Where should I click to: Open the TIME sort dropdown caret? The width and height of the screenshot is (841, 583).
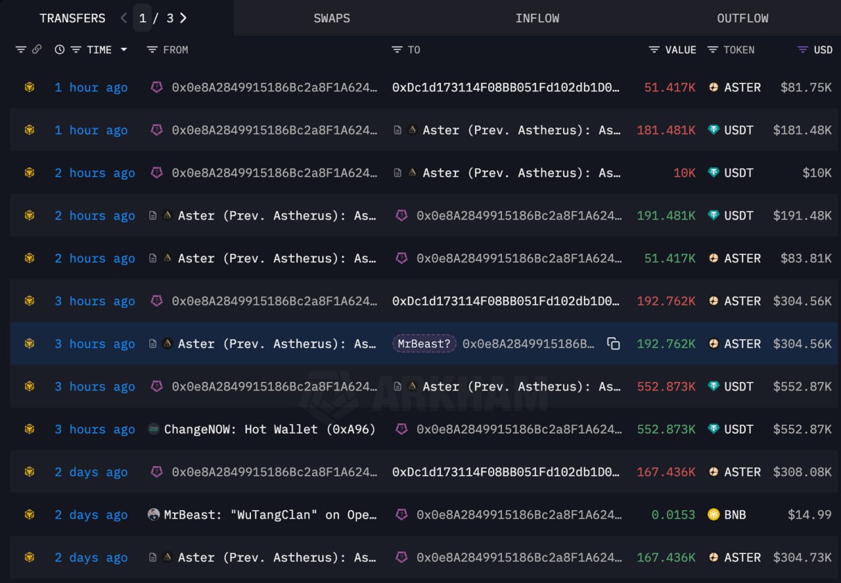pyautogui.click(x=124, y=50)
